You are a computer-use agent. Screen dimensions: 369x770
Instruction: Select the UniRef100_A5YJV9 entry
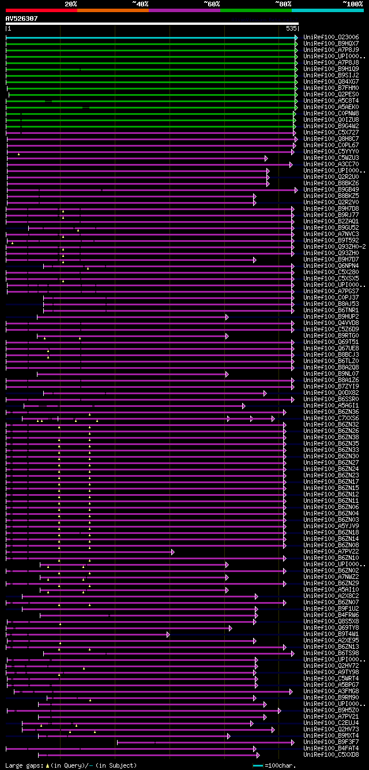point(330,526)
